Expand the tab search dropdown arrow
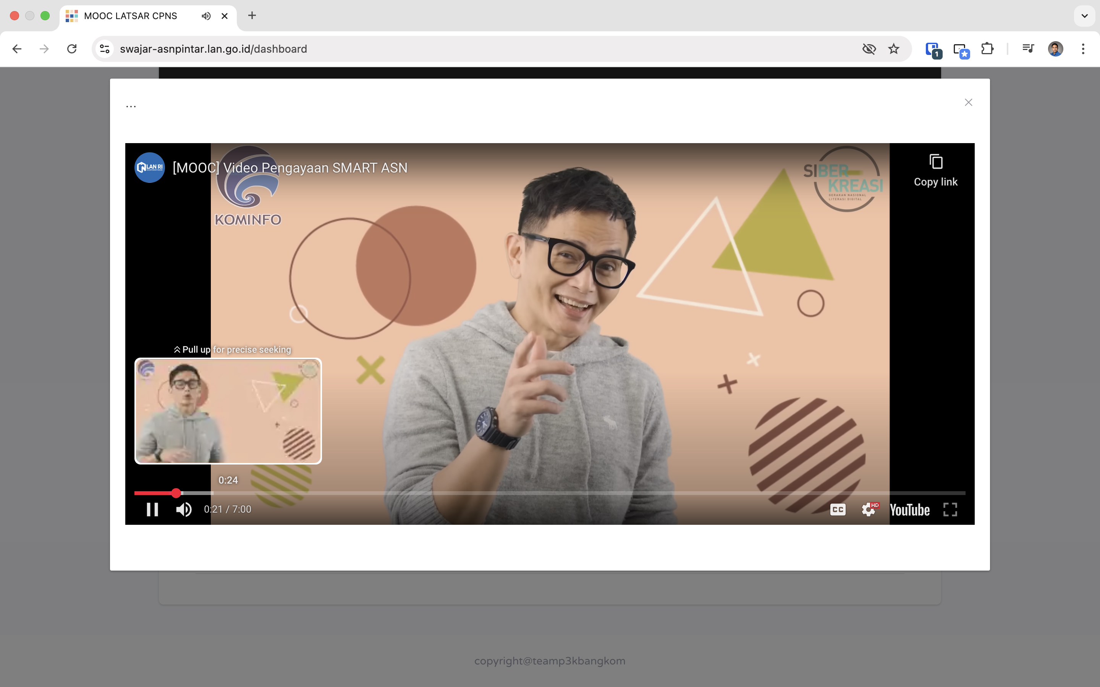 click(1084, 16)
